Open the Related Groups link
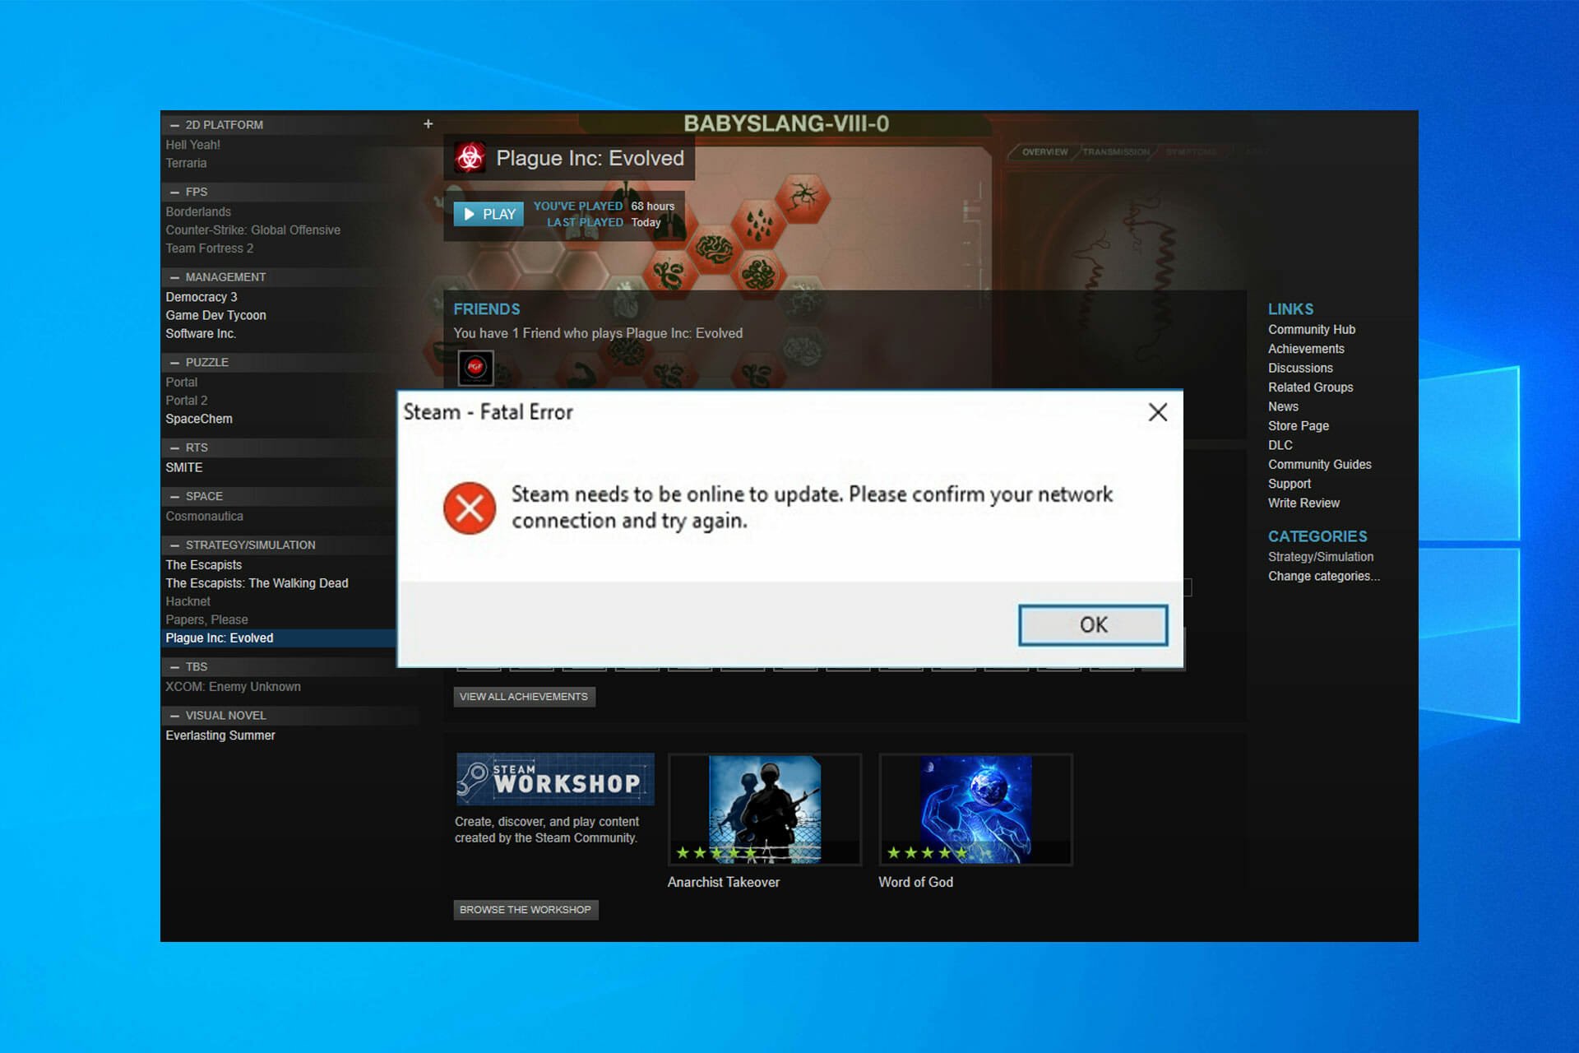This screenshot has height=1053, width=1579. pyautogui.click(x=1310, y=387)
